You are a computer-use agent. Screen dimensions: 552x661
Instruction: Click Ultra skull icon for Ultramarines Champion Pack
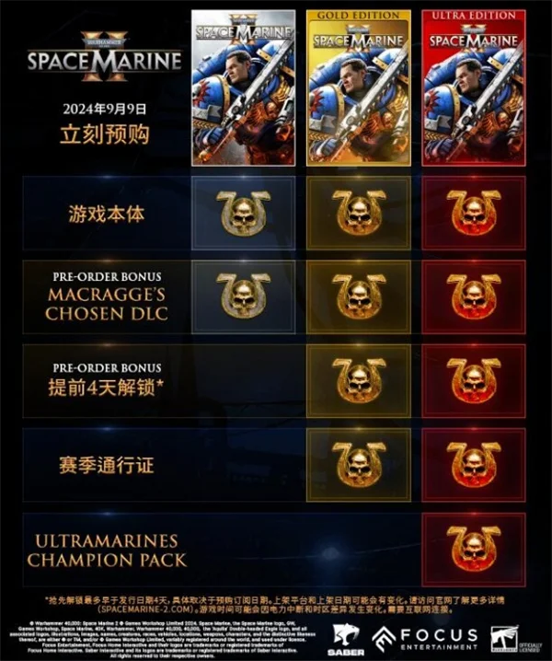[474, 550]
